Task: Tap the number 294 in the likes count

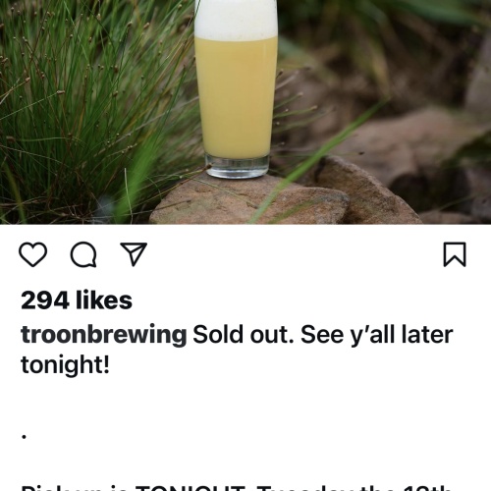Action: (x=45, y=300)
